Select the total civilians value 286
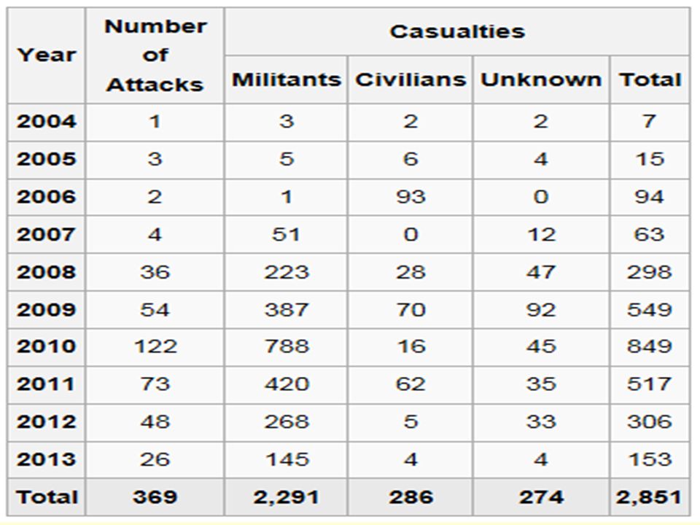The width and height of the screenshot is (700, 525). click(x=411, y=497)
